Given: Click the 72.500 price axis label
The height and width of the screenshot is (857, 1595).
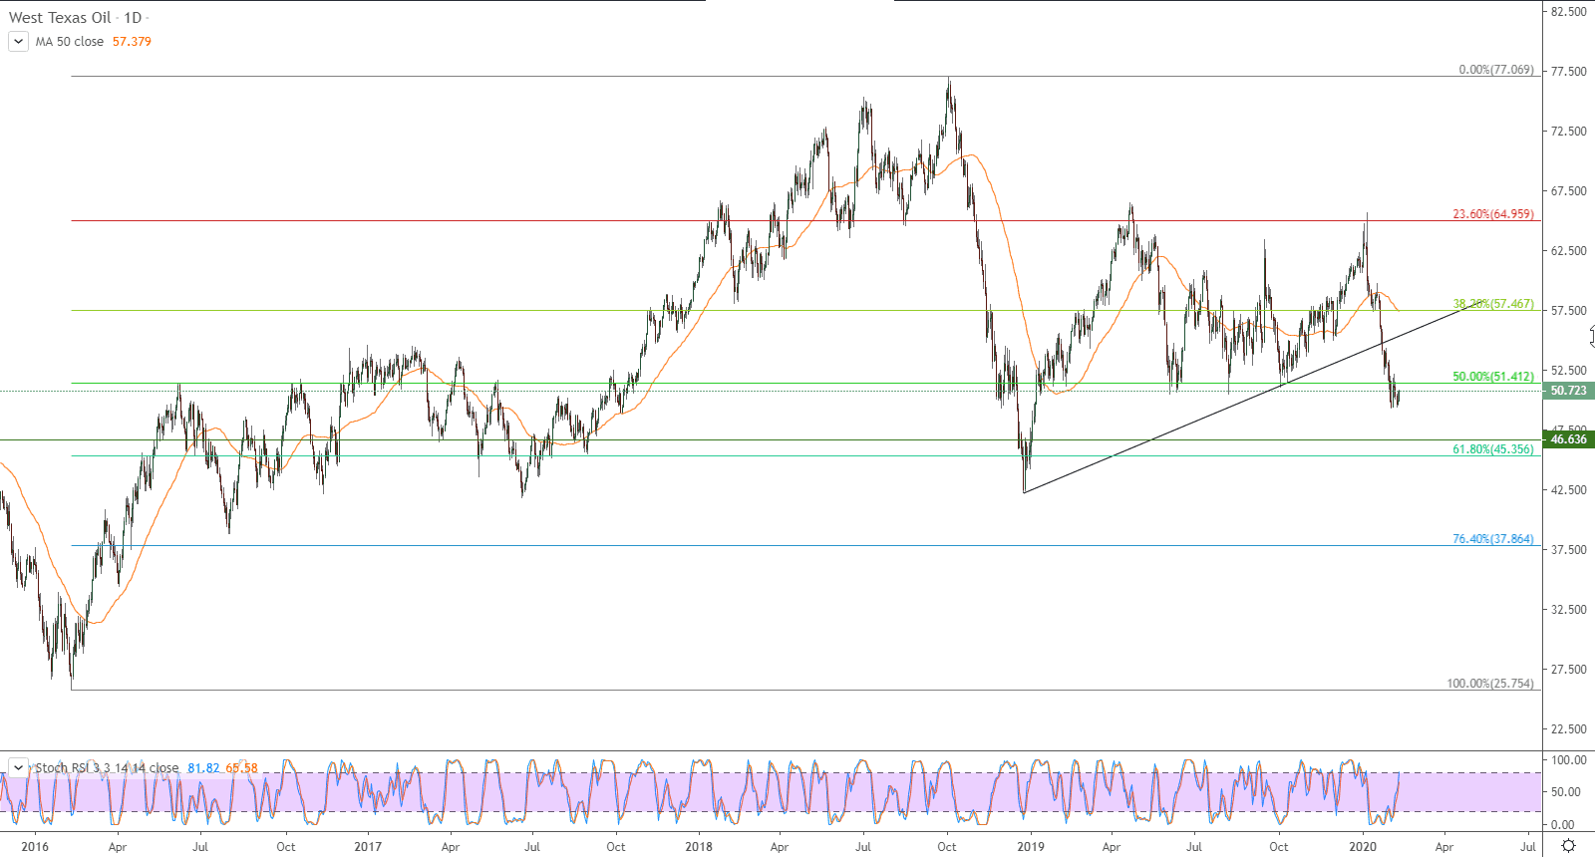Looking at the screenshot, I should point(1568,132).
